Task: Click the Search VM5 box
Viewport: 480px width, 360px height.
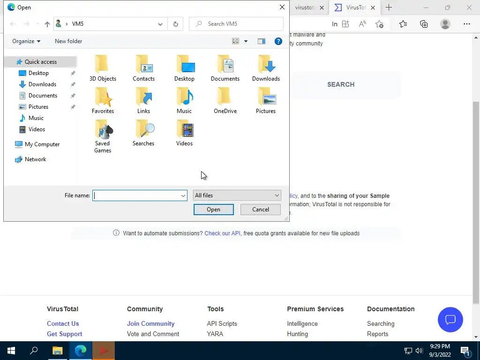Action: (x=236, y=24)
